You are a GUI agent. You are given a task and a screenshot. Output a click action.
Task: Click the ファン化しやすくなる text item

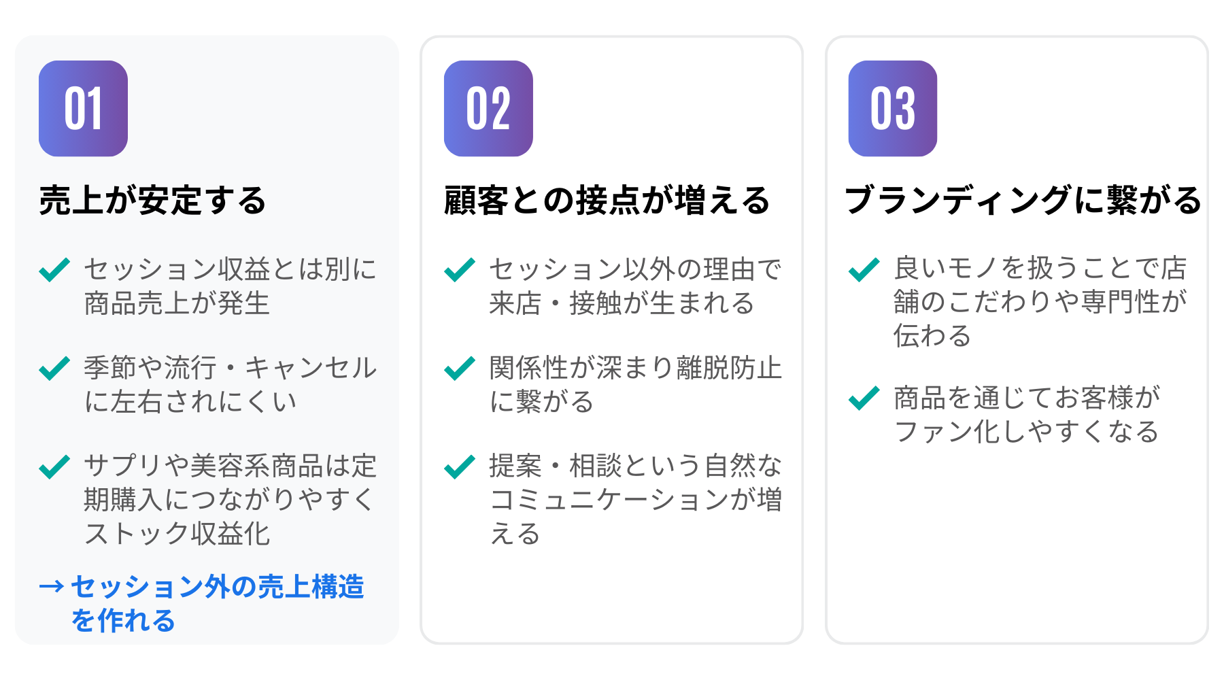pyautogui.click(x=1027, y=432)
